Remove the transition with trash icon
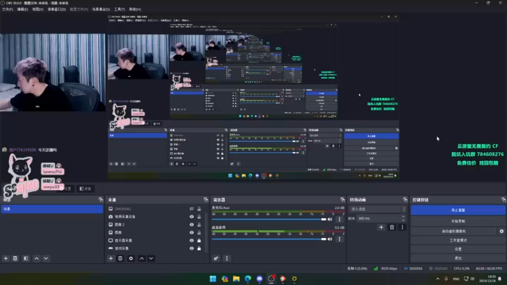Image resolution: width=507 pixels, height=285 pixels. point(392,227)
